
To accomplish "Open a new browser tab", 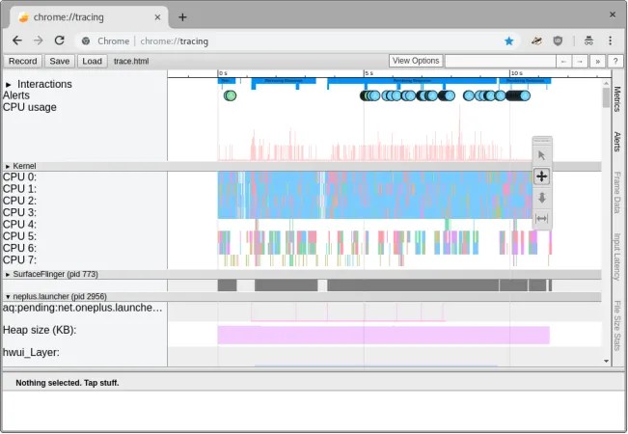I will point(182,17).
